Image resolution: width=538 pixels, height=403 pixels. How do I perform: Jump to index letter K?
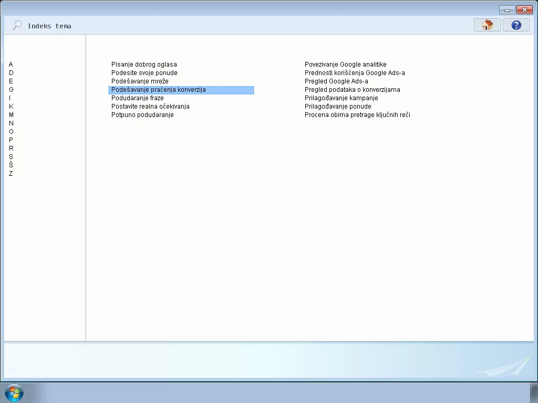[11, 106]
